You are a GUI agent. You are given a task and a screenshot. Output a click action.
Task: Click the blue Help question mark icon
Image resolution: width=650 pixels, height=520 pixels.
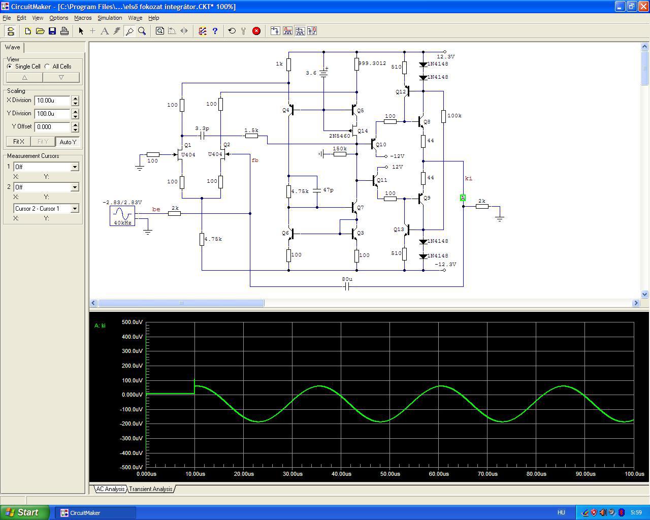click(215, 31)
